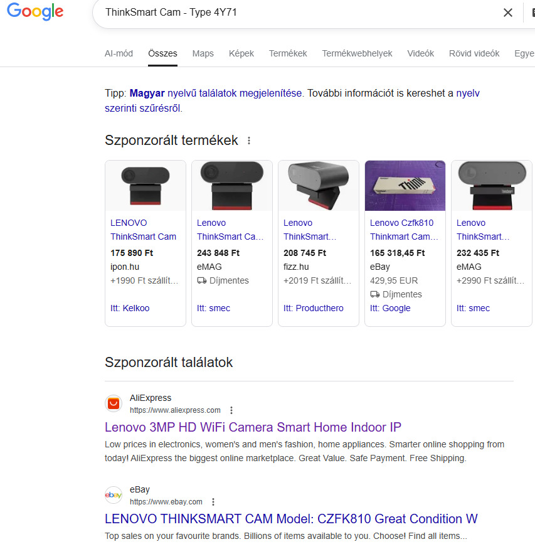Click the Google logo

click(x=35, y=12)
